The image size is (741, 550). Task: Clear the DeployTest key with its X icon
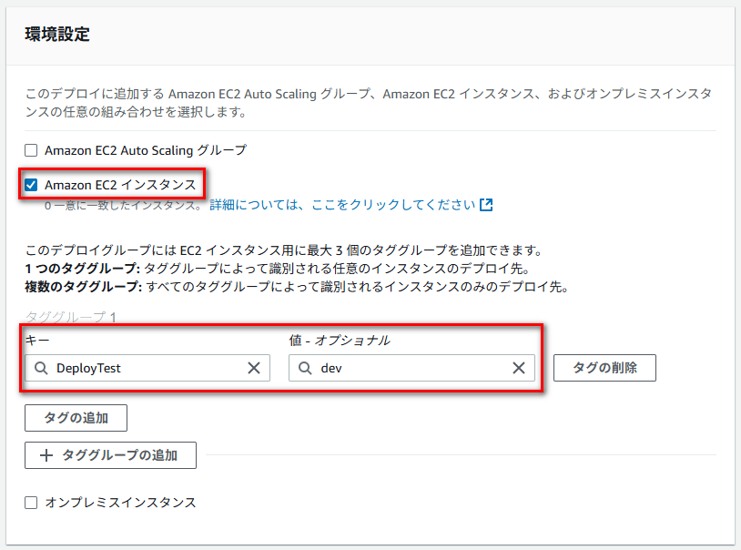click(254, 368)
